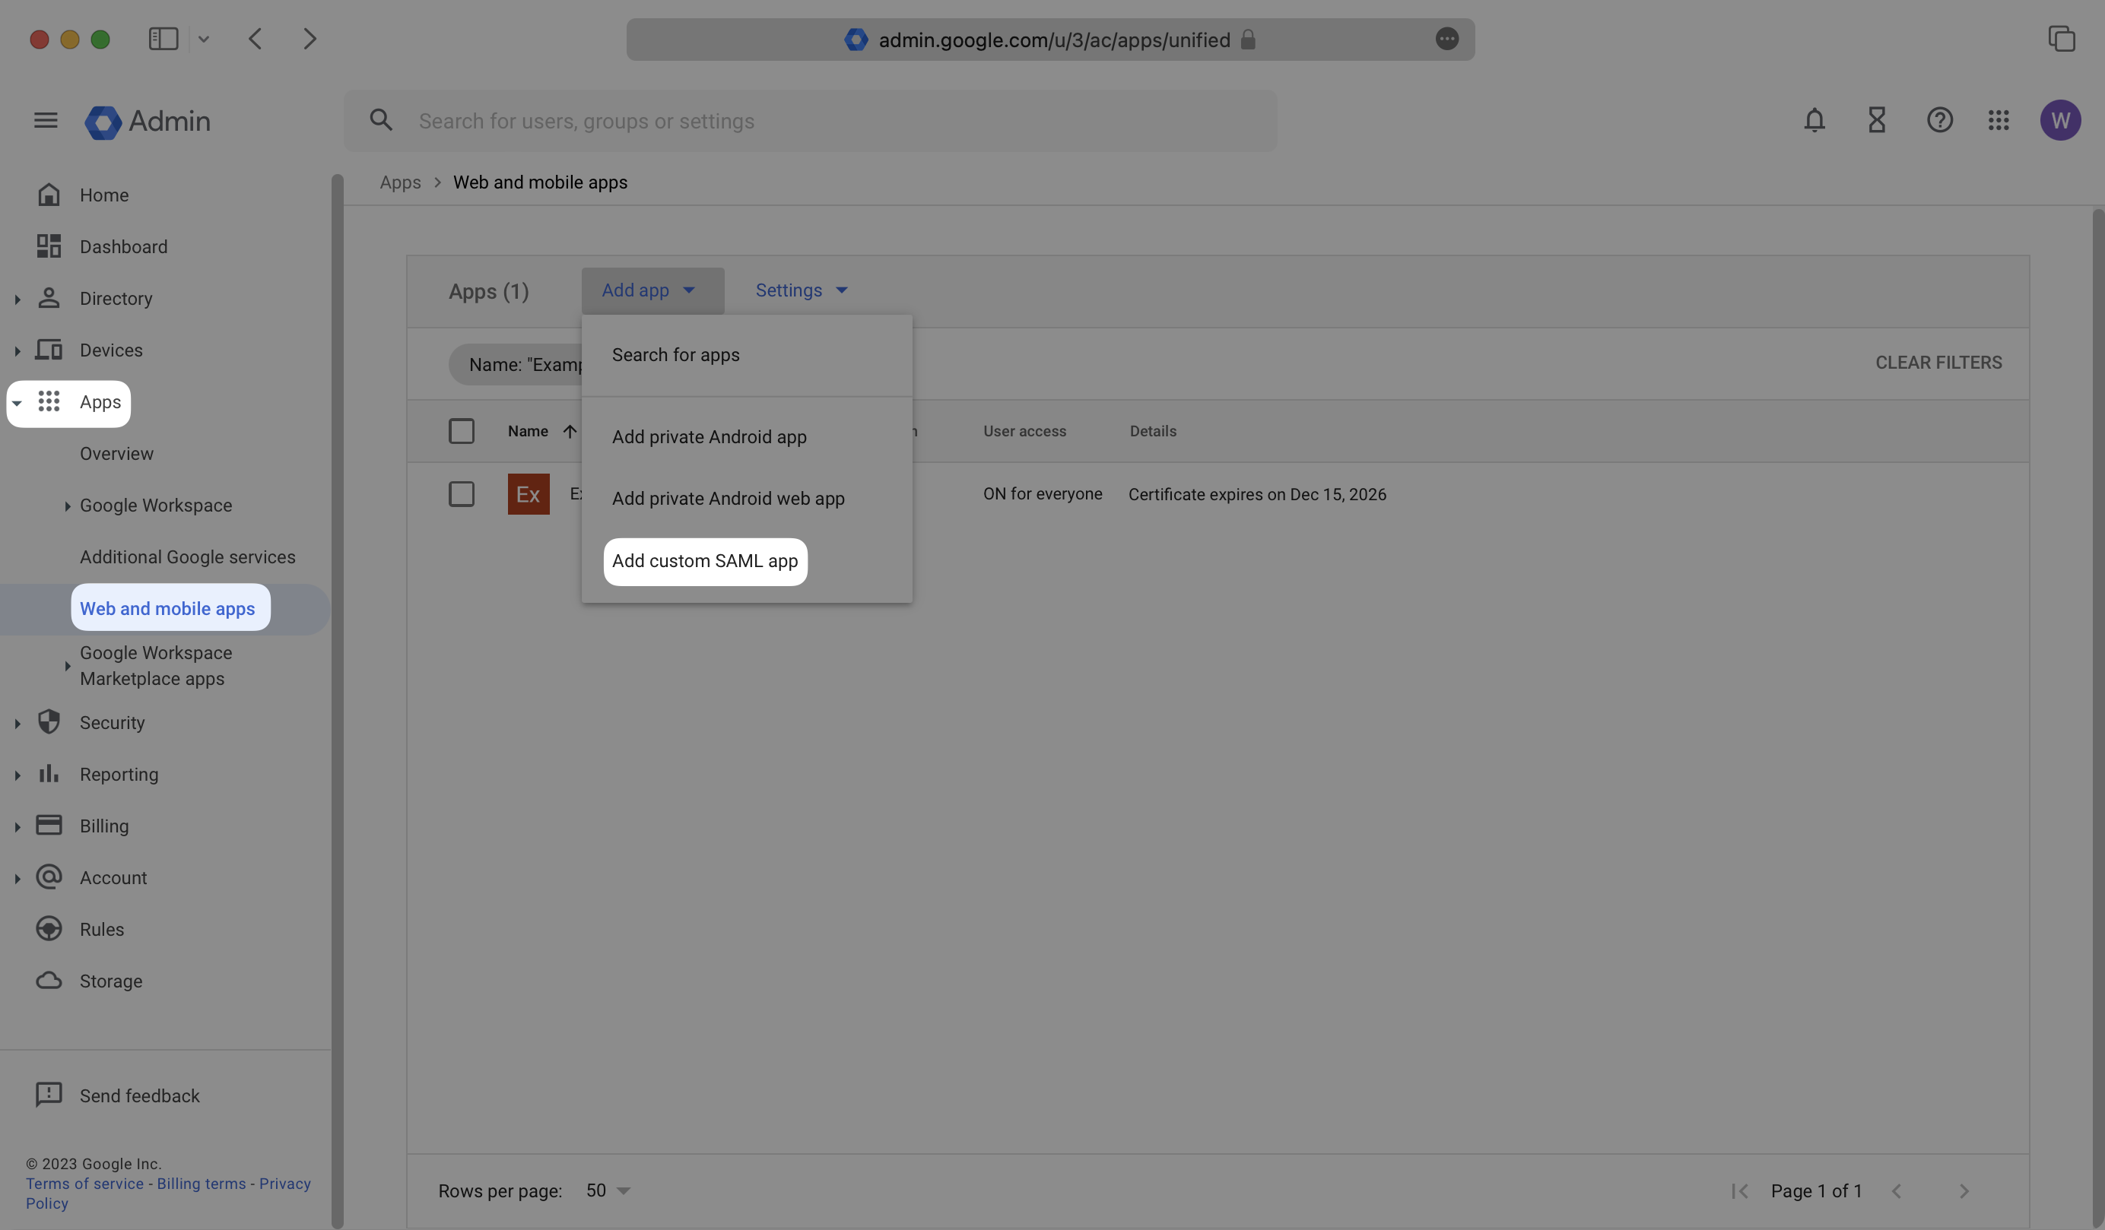Image resolution: width=2105 pixels, height=1230 pixels.
Task: Click the account avatar with the W
Action: (2061, 120)
